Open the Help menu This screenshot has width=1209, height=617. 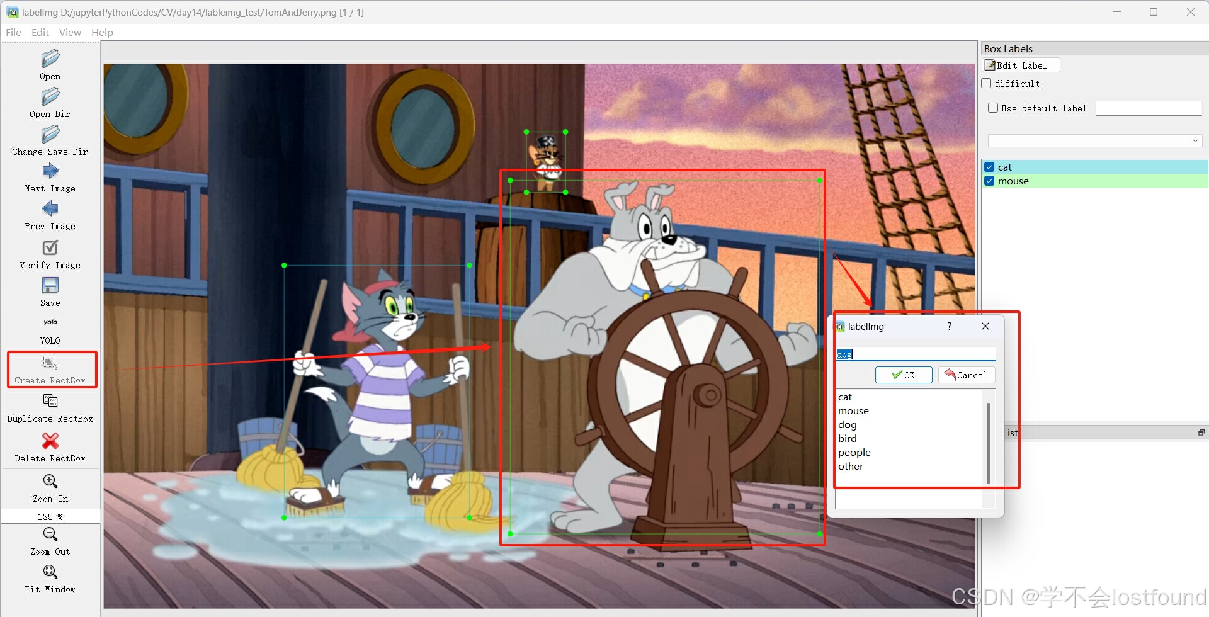[x=102, y=33]
